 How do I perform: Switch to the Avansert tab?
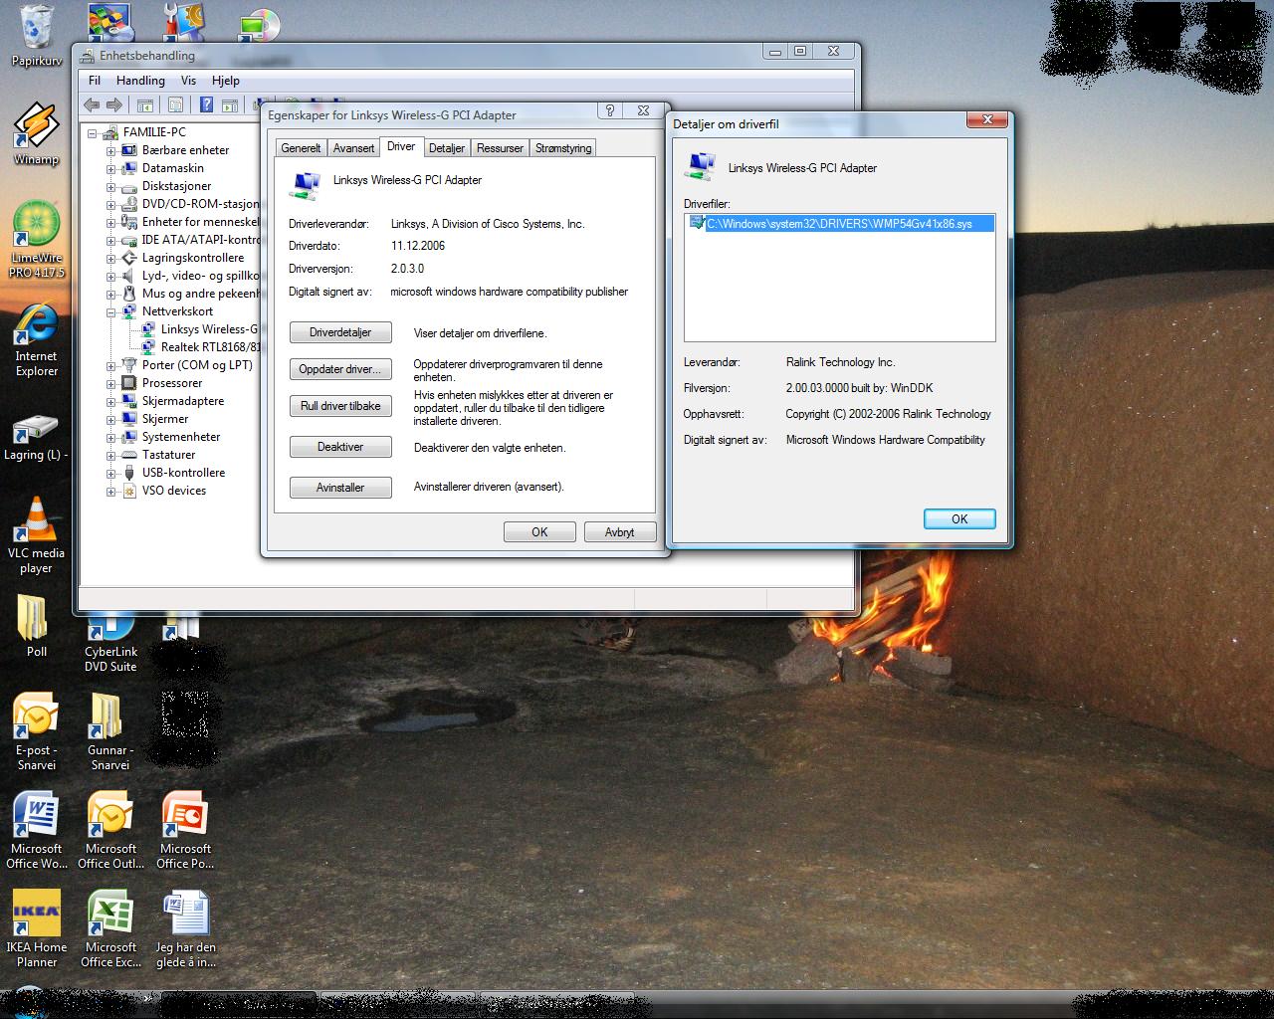tap(353, 148)
